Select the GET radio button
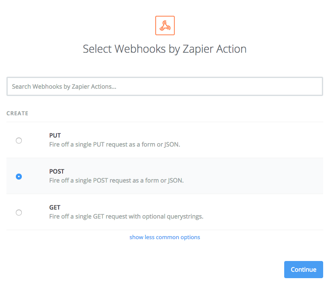 coord(19,213)
